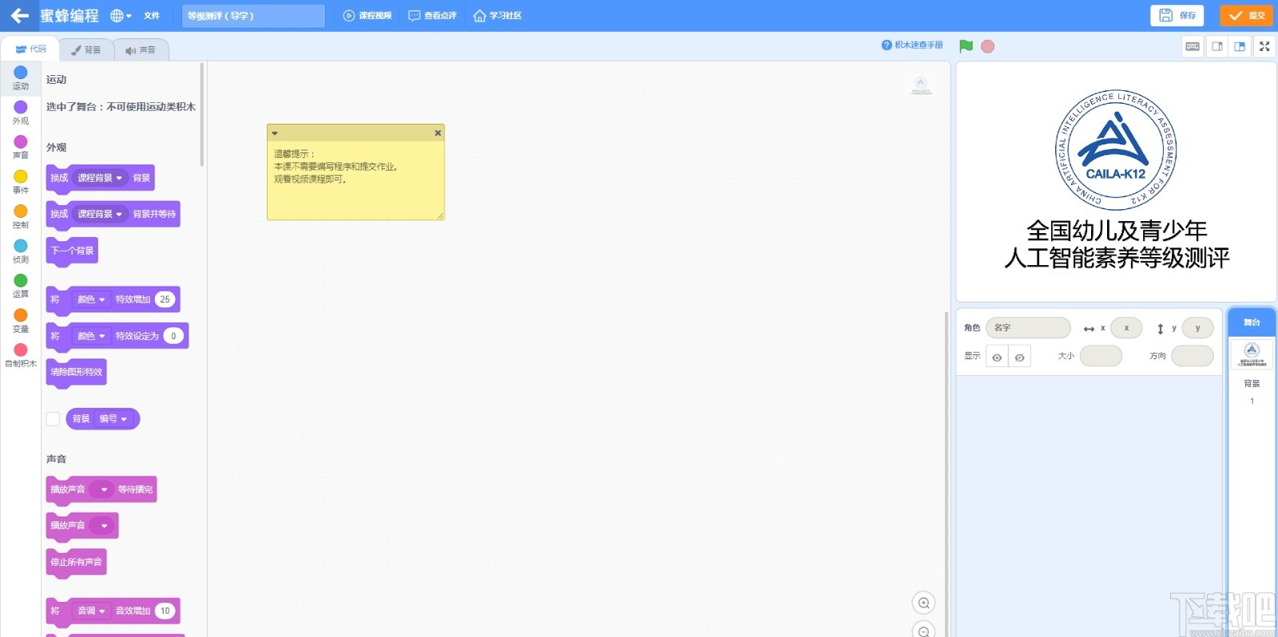Click the 清除图形特效 block
Viewport: 1278px width, 637px height.
(77, 372)
